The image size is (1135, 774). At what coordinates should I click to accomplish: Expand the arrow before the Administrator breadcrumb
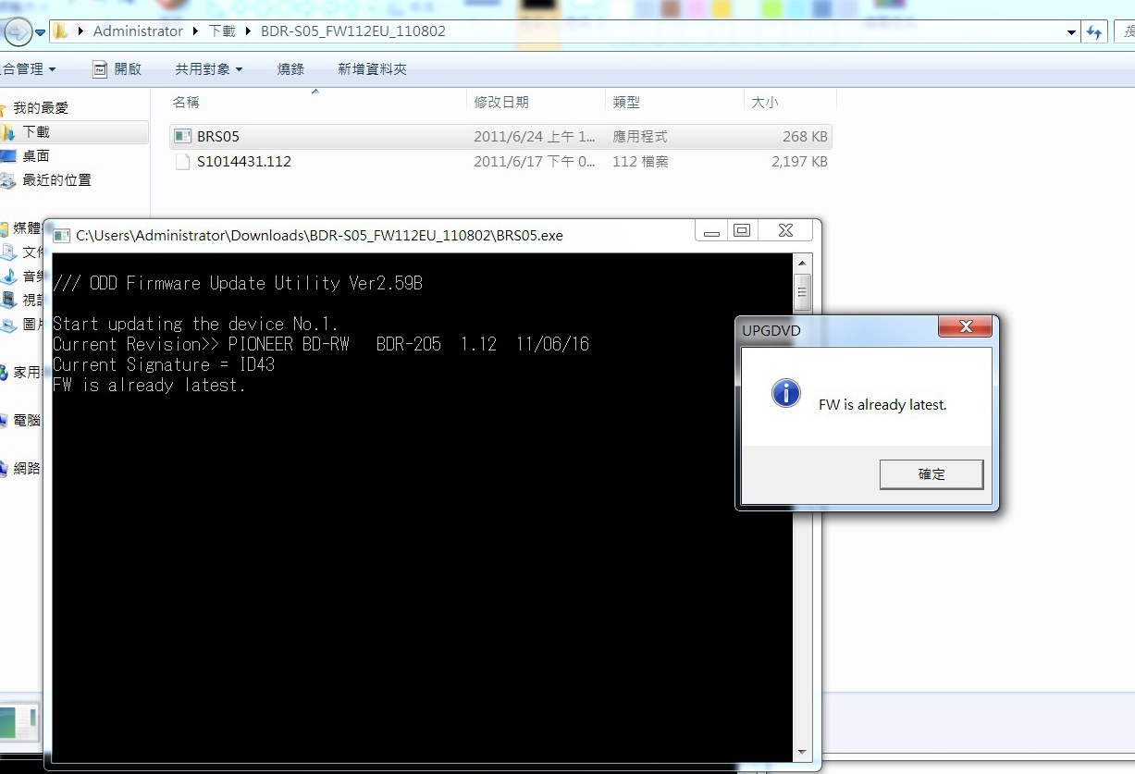[x=81, y=31]
